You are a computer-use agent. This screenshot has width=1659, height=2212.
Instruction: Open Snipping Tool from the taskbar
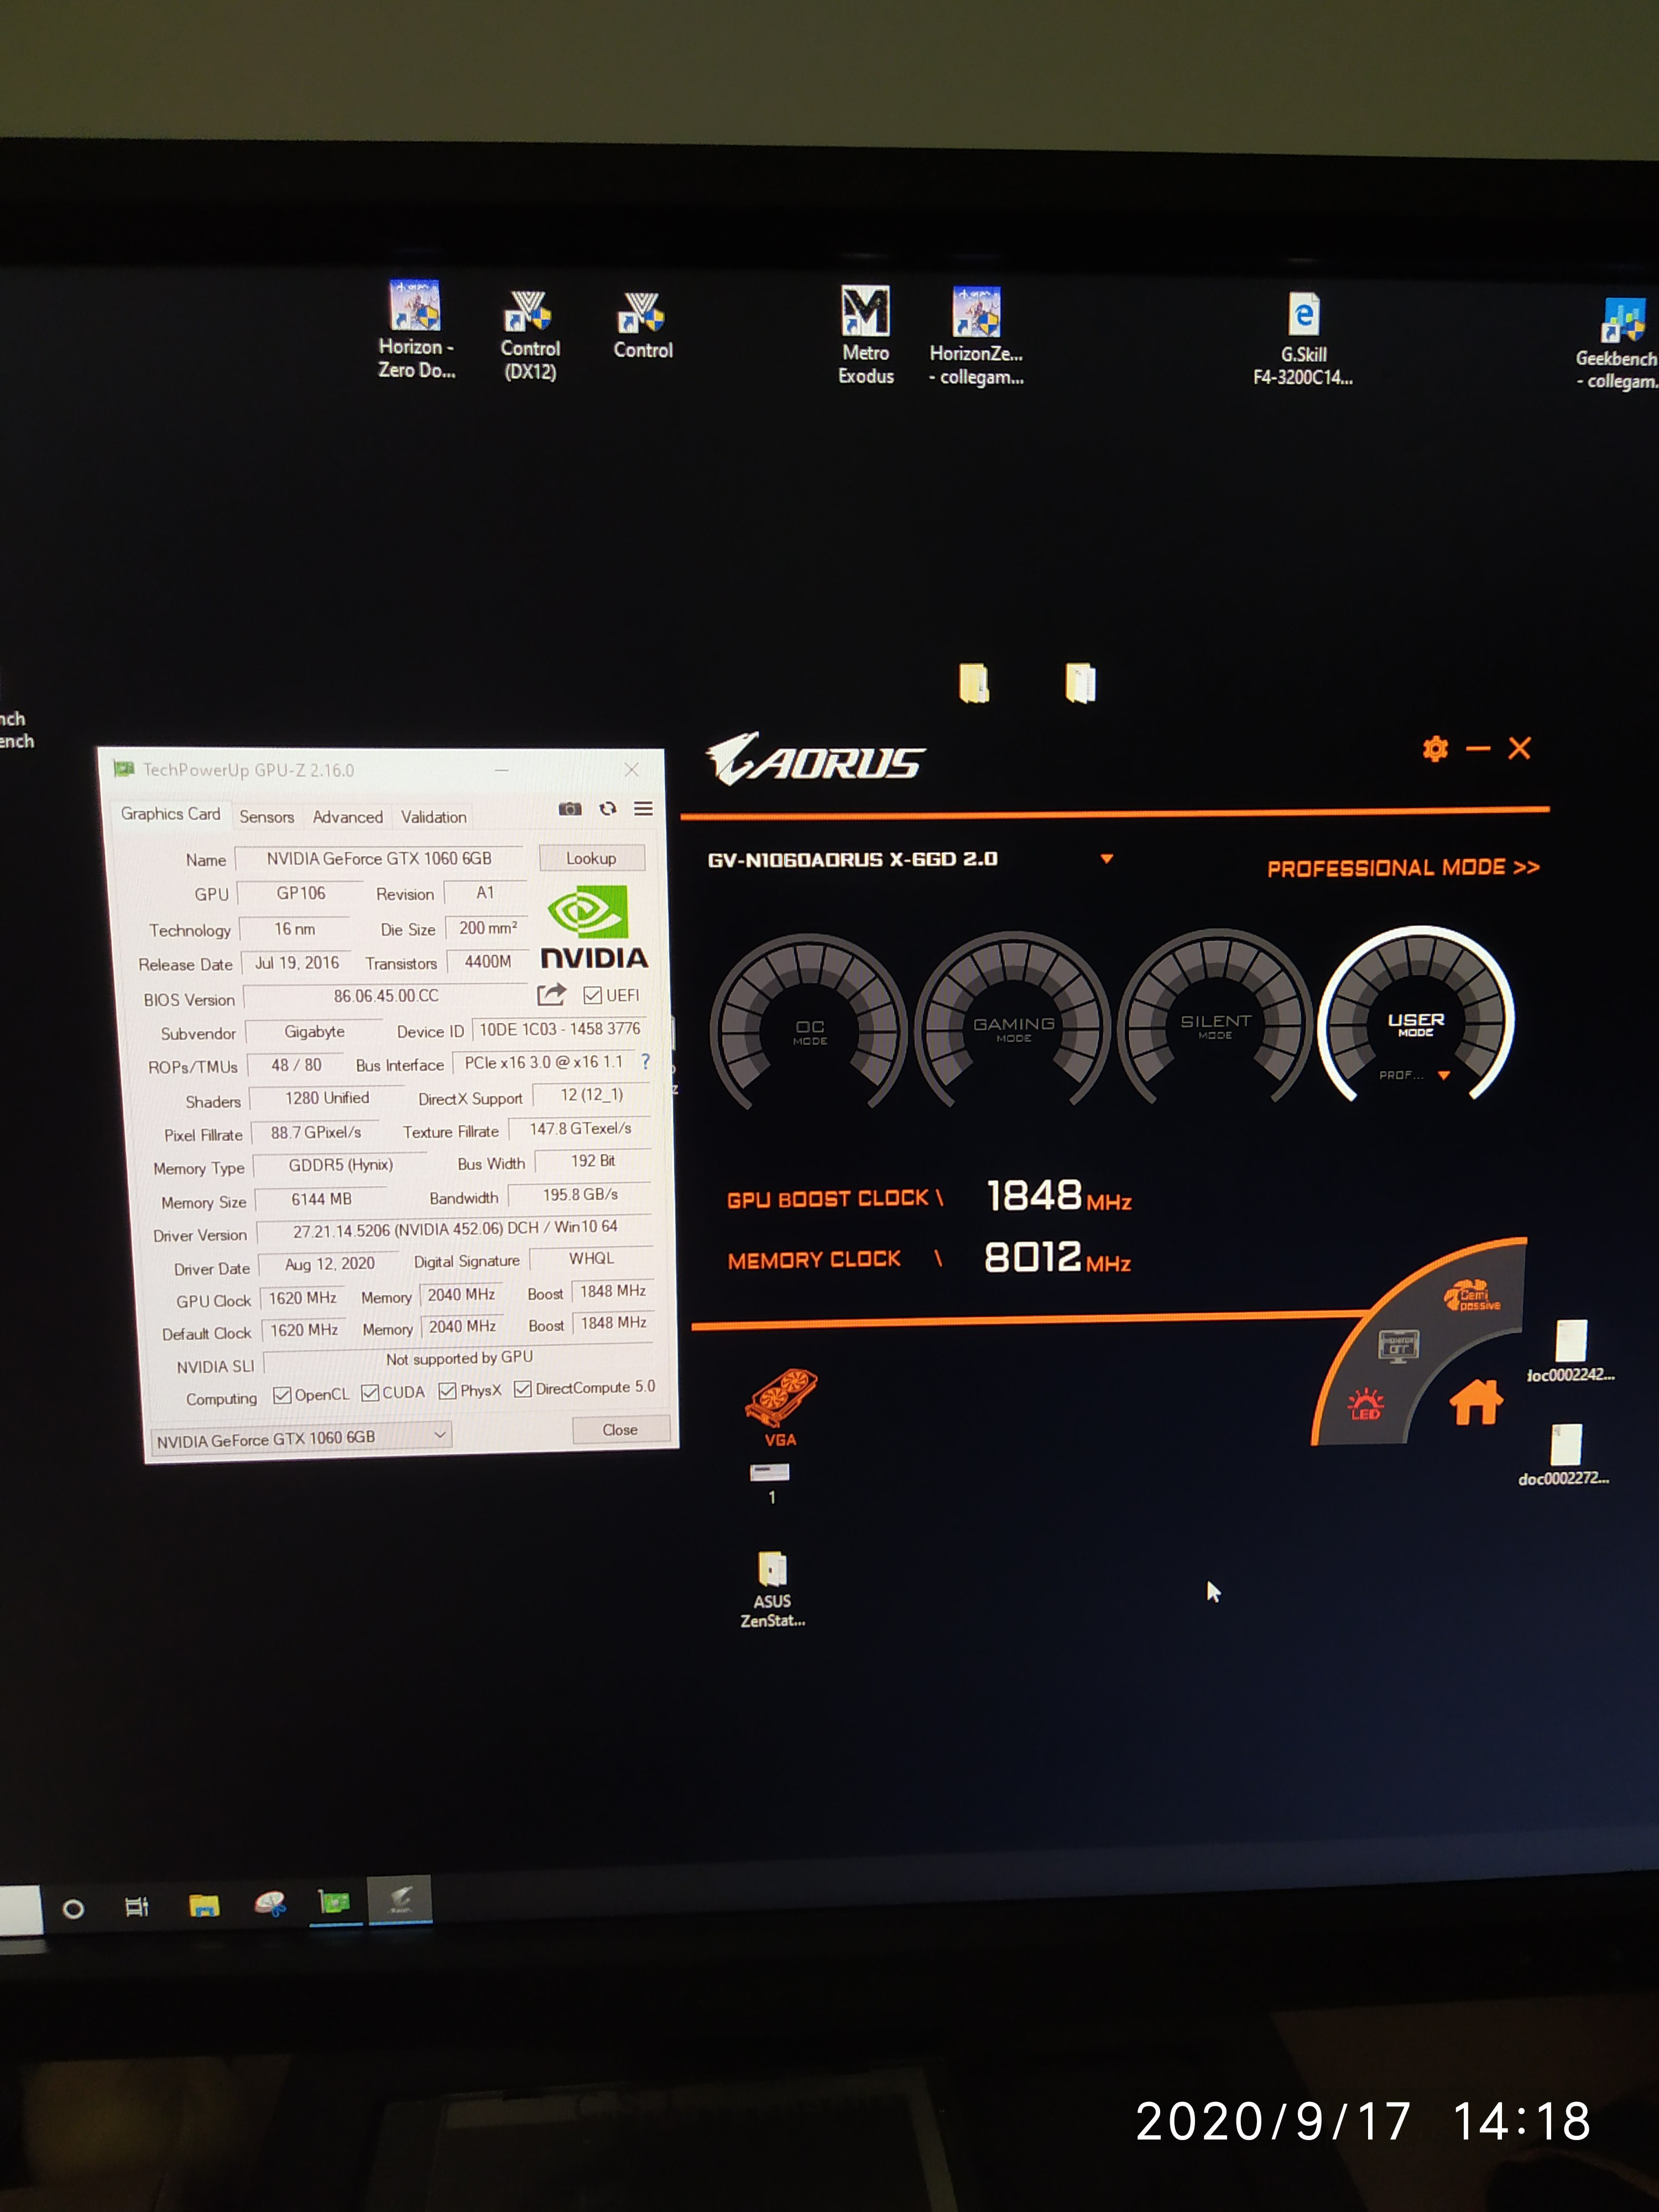(270, 1903)
